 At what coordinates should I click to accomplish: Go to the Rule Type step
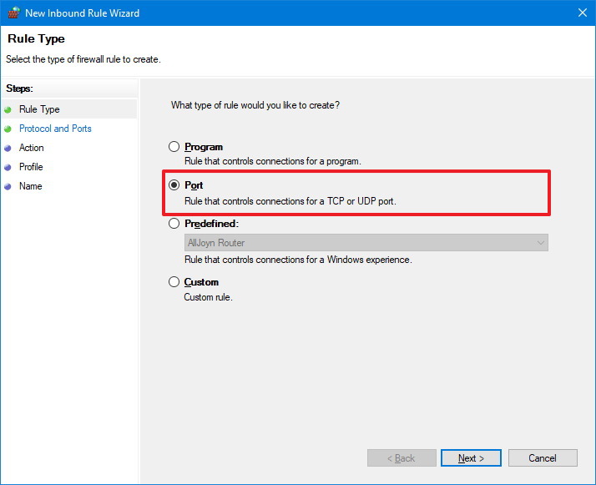39,109
